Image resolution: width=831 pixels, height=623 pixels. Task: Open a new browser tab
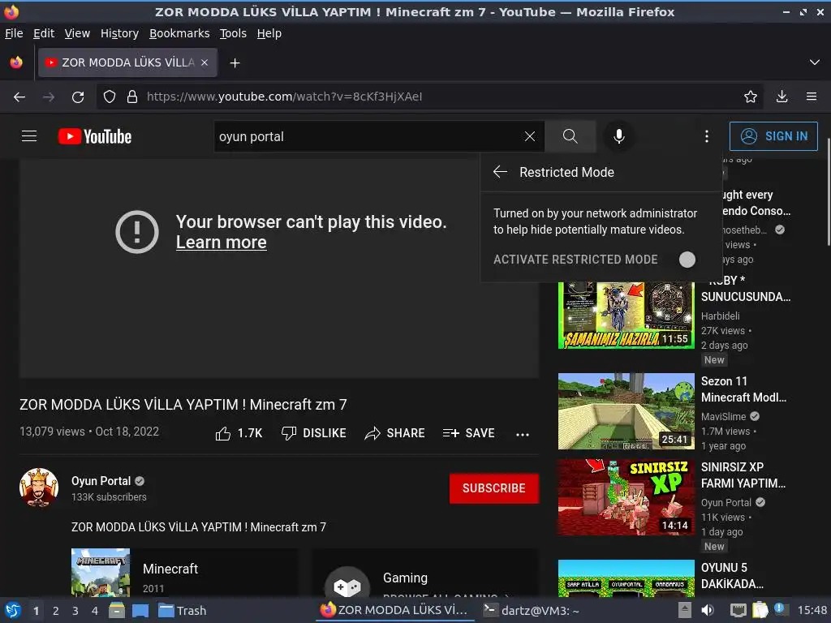click(235, 63)
